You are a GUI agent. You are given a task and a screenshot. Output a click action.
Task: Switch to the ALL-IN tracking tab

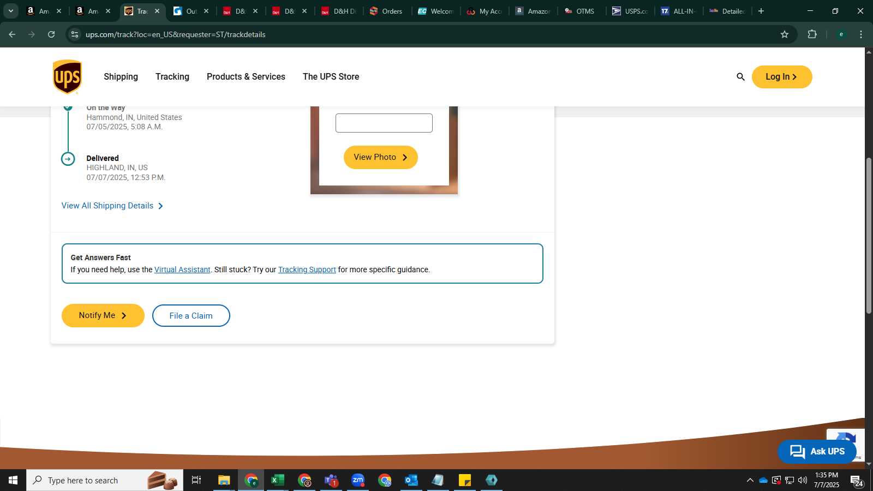pos(678,11)
